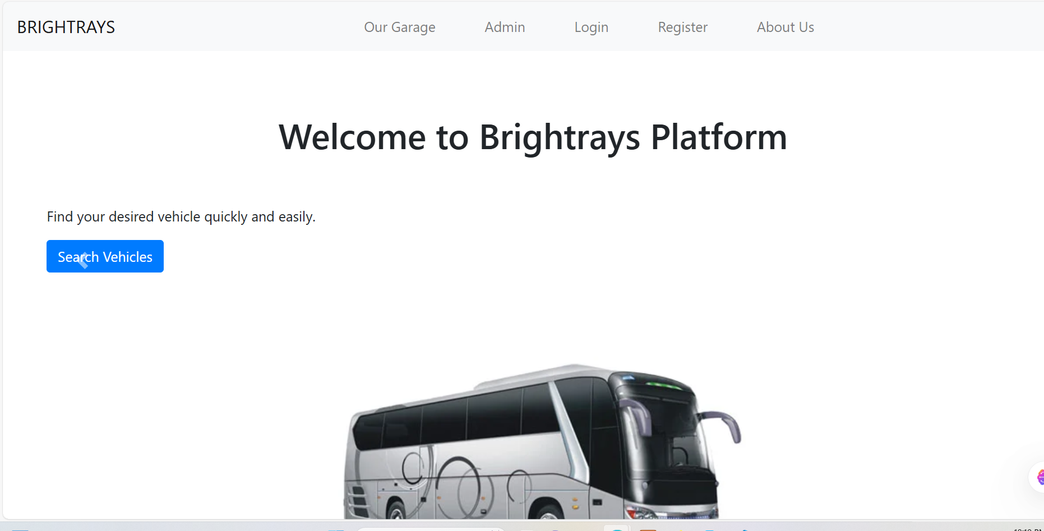Navigate to About Us
Viewport: 1044px width, 531px height.
tap(785, 27)
